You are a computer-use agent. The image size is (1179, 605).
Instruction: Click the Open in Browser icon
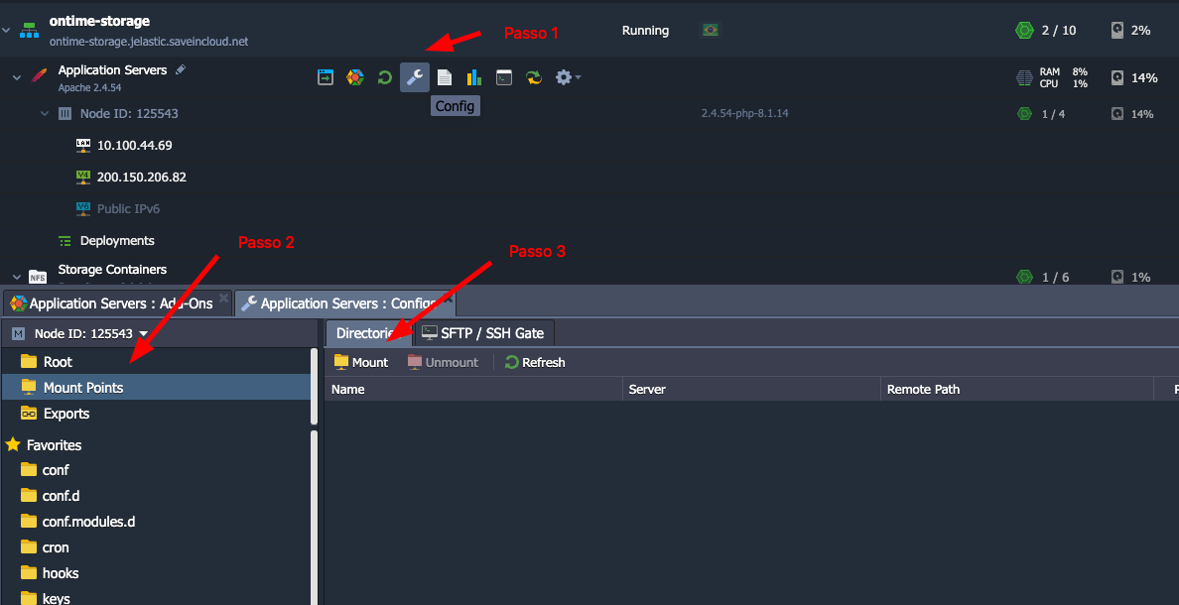(326, 77)
